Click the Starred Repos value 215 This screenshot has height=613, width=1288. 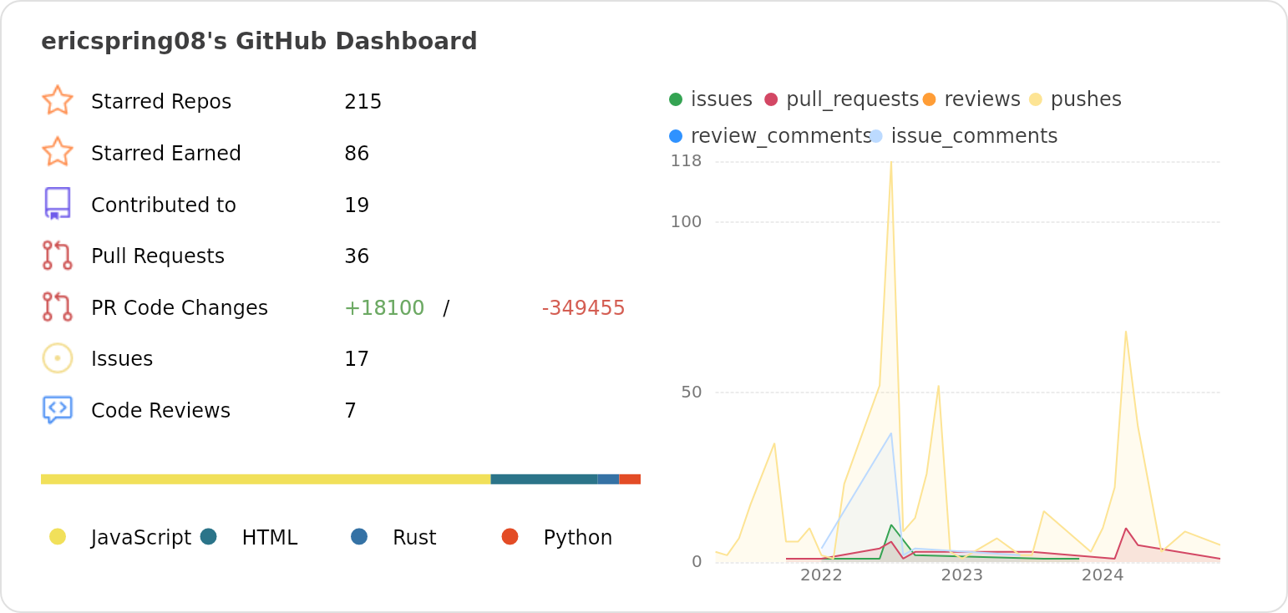363,102
